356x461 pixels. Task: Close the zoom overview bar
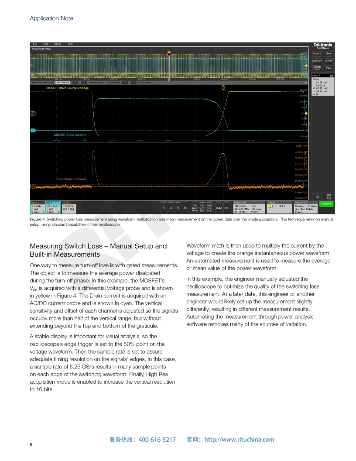point(305,82)
